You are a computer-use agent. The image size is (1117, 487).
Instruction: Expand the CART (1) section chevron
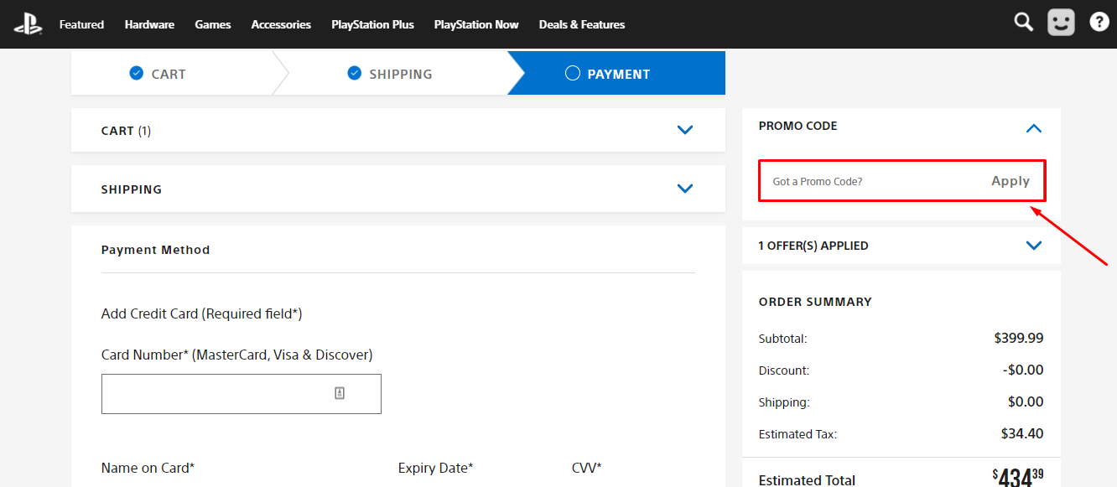coord(685,130)
